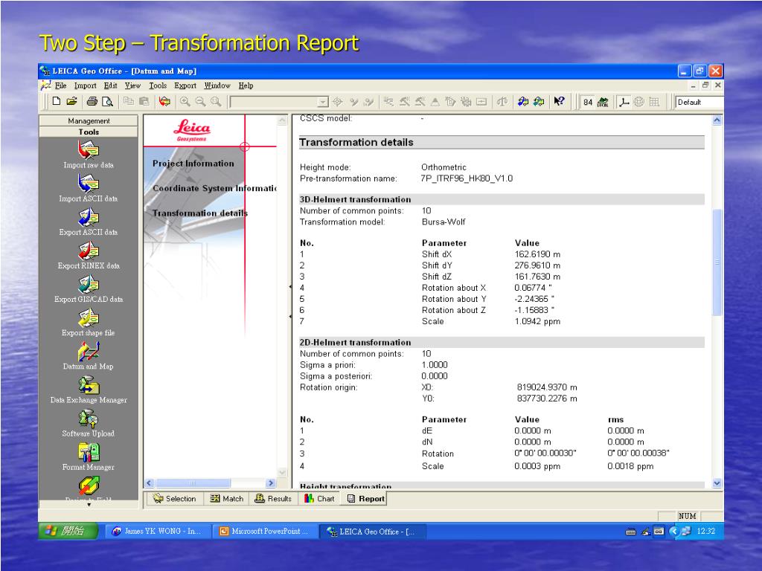Open the Export menu
The height and width of the screenshot is (571, 762).
[185, 86]
